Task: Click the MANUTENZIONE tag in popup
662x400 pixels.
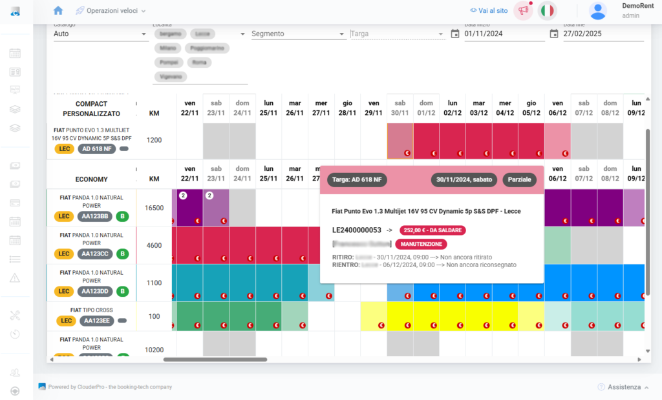Action: point(421,245)
